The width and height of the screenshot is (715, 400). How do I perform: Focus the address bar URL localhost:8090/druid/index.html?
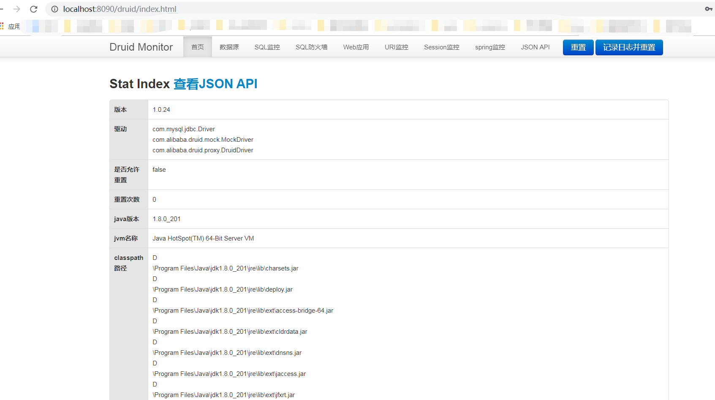120,9
